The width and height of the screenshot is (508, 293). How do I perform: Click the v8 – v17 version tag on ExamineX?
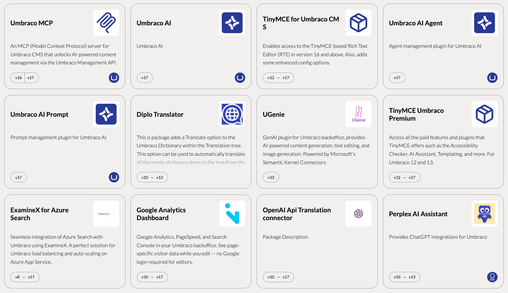(x=25, y=277)
